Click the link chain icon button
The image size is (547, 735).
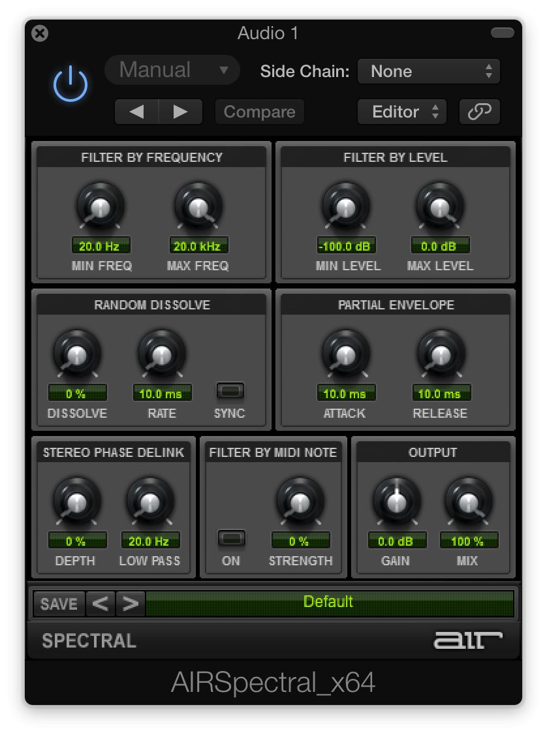click(480, 112)
